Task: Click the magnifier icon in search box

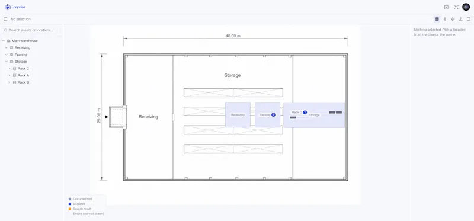Action: tap(5, 30)
